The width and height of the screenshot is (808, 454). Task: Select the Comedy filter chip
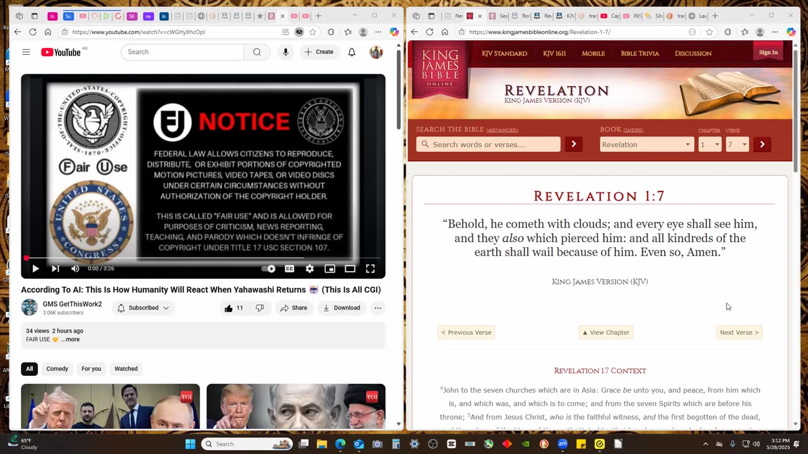point(57,369)
